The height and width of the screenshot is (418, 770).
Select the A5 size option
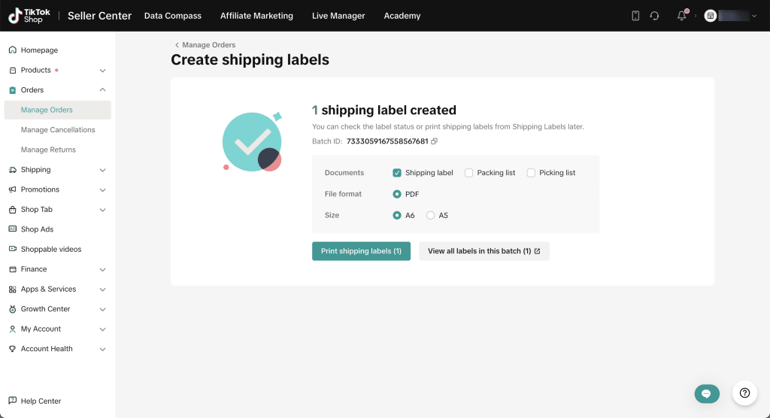(x=431, y=216)
